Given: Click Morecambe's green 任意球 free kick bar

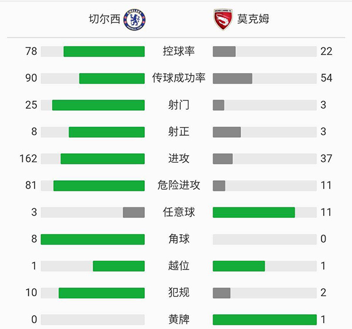Looking at the screenshot, I should click(253, 212).
